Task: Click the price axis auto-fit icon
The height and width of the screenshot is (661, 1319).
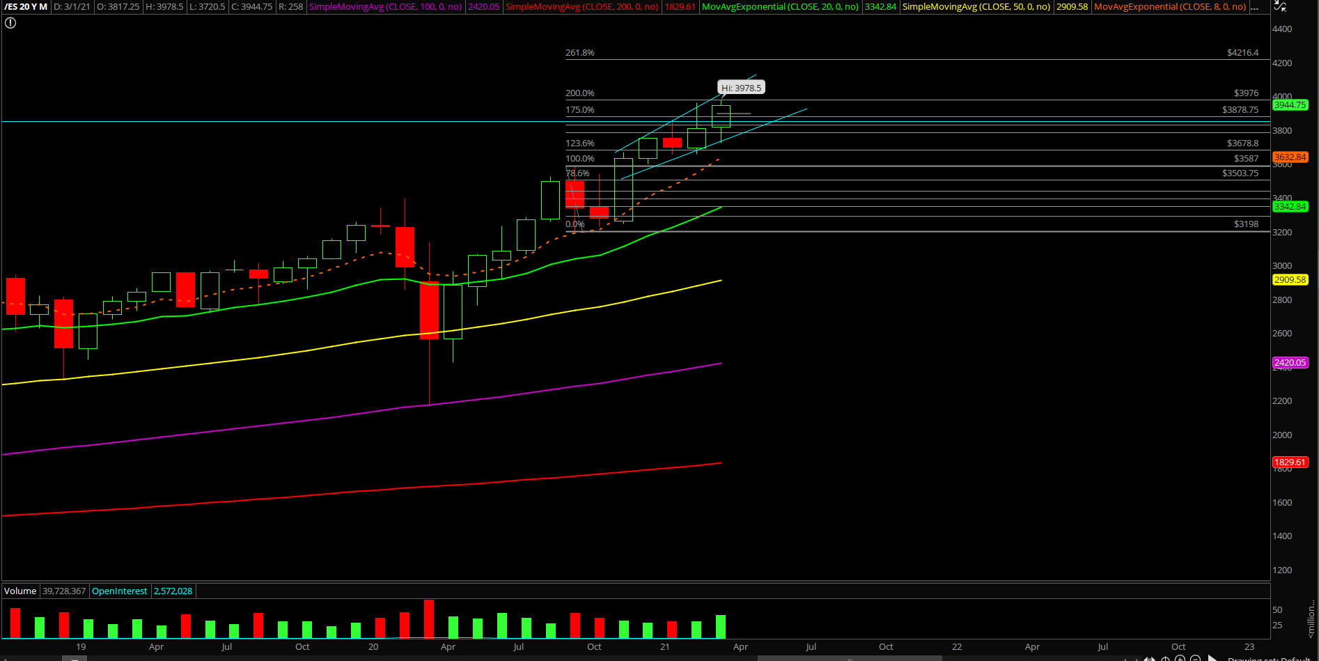Action: click(x=1280, y=6)
